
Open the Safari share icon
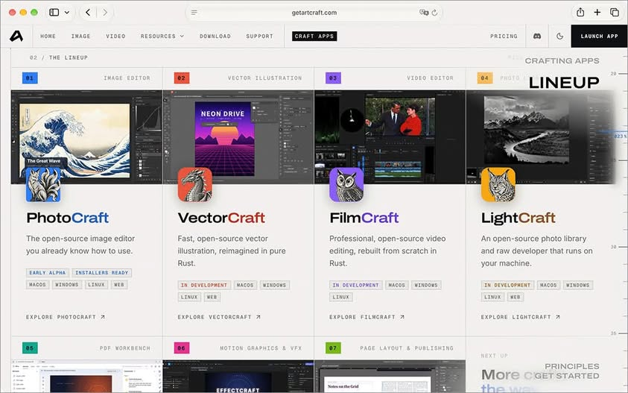[x=580, y=13]
